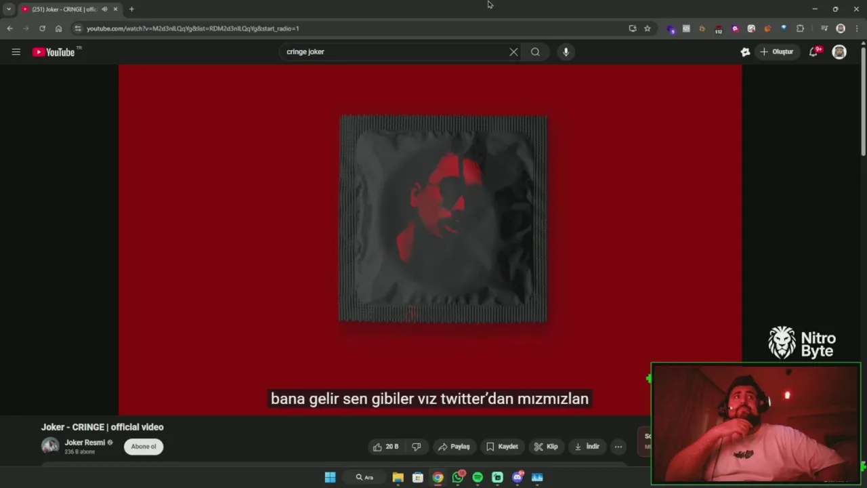This screenshot has height=488, width=867.
Task: Open a new browser tab
Action: point(131,9)
